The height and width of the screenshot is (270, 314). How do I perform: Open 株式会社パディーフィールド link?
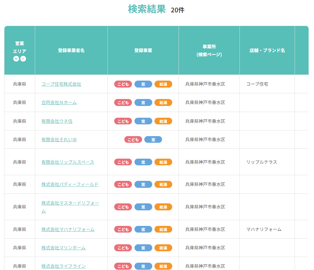[70, 184]
